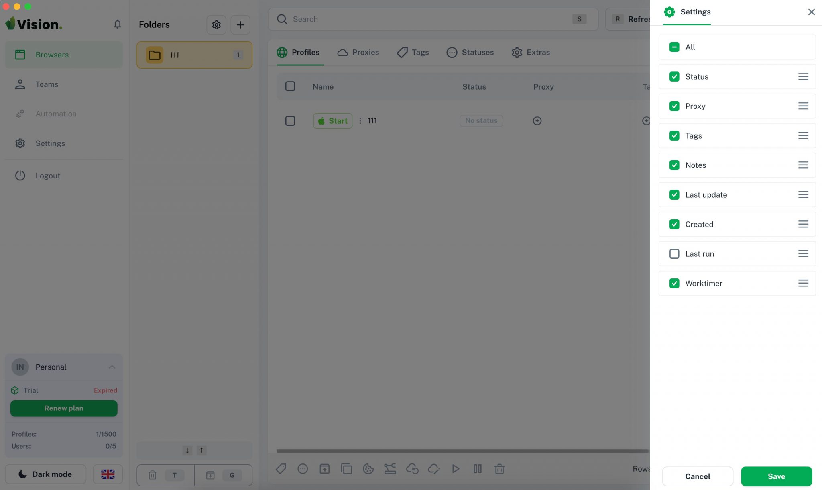Open the notifications bell icon
Screen dimensions: 822x490
(117, 24)
